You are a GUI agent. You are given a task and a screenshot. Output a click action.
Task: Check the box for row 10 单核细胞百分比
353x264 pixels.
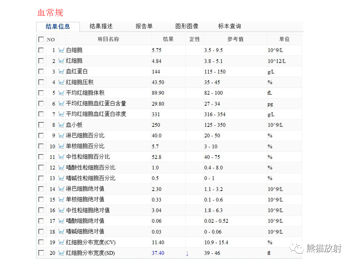click(41, 146)
